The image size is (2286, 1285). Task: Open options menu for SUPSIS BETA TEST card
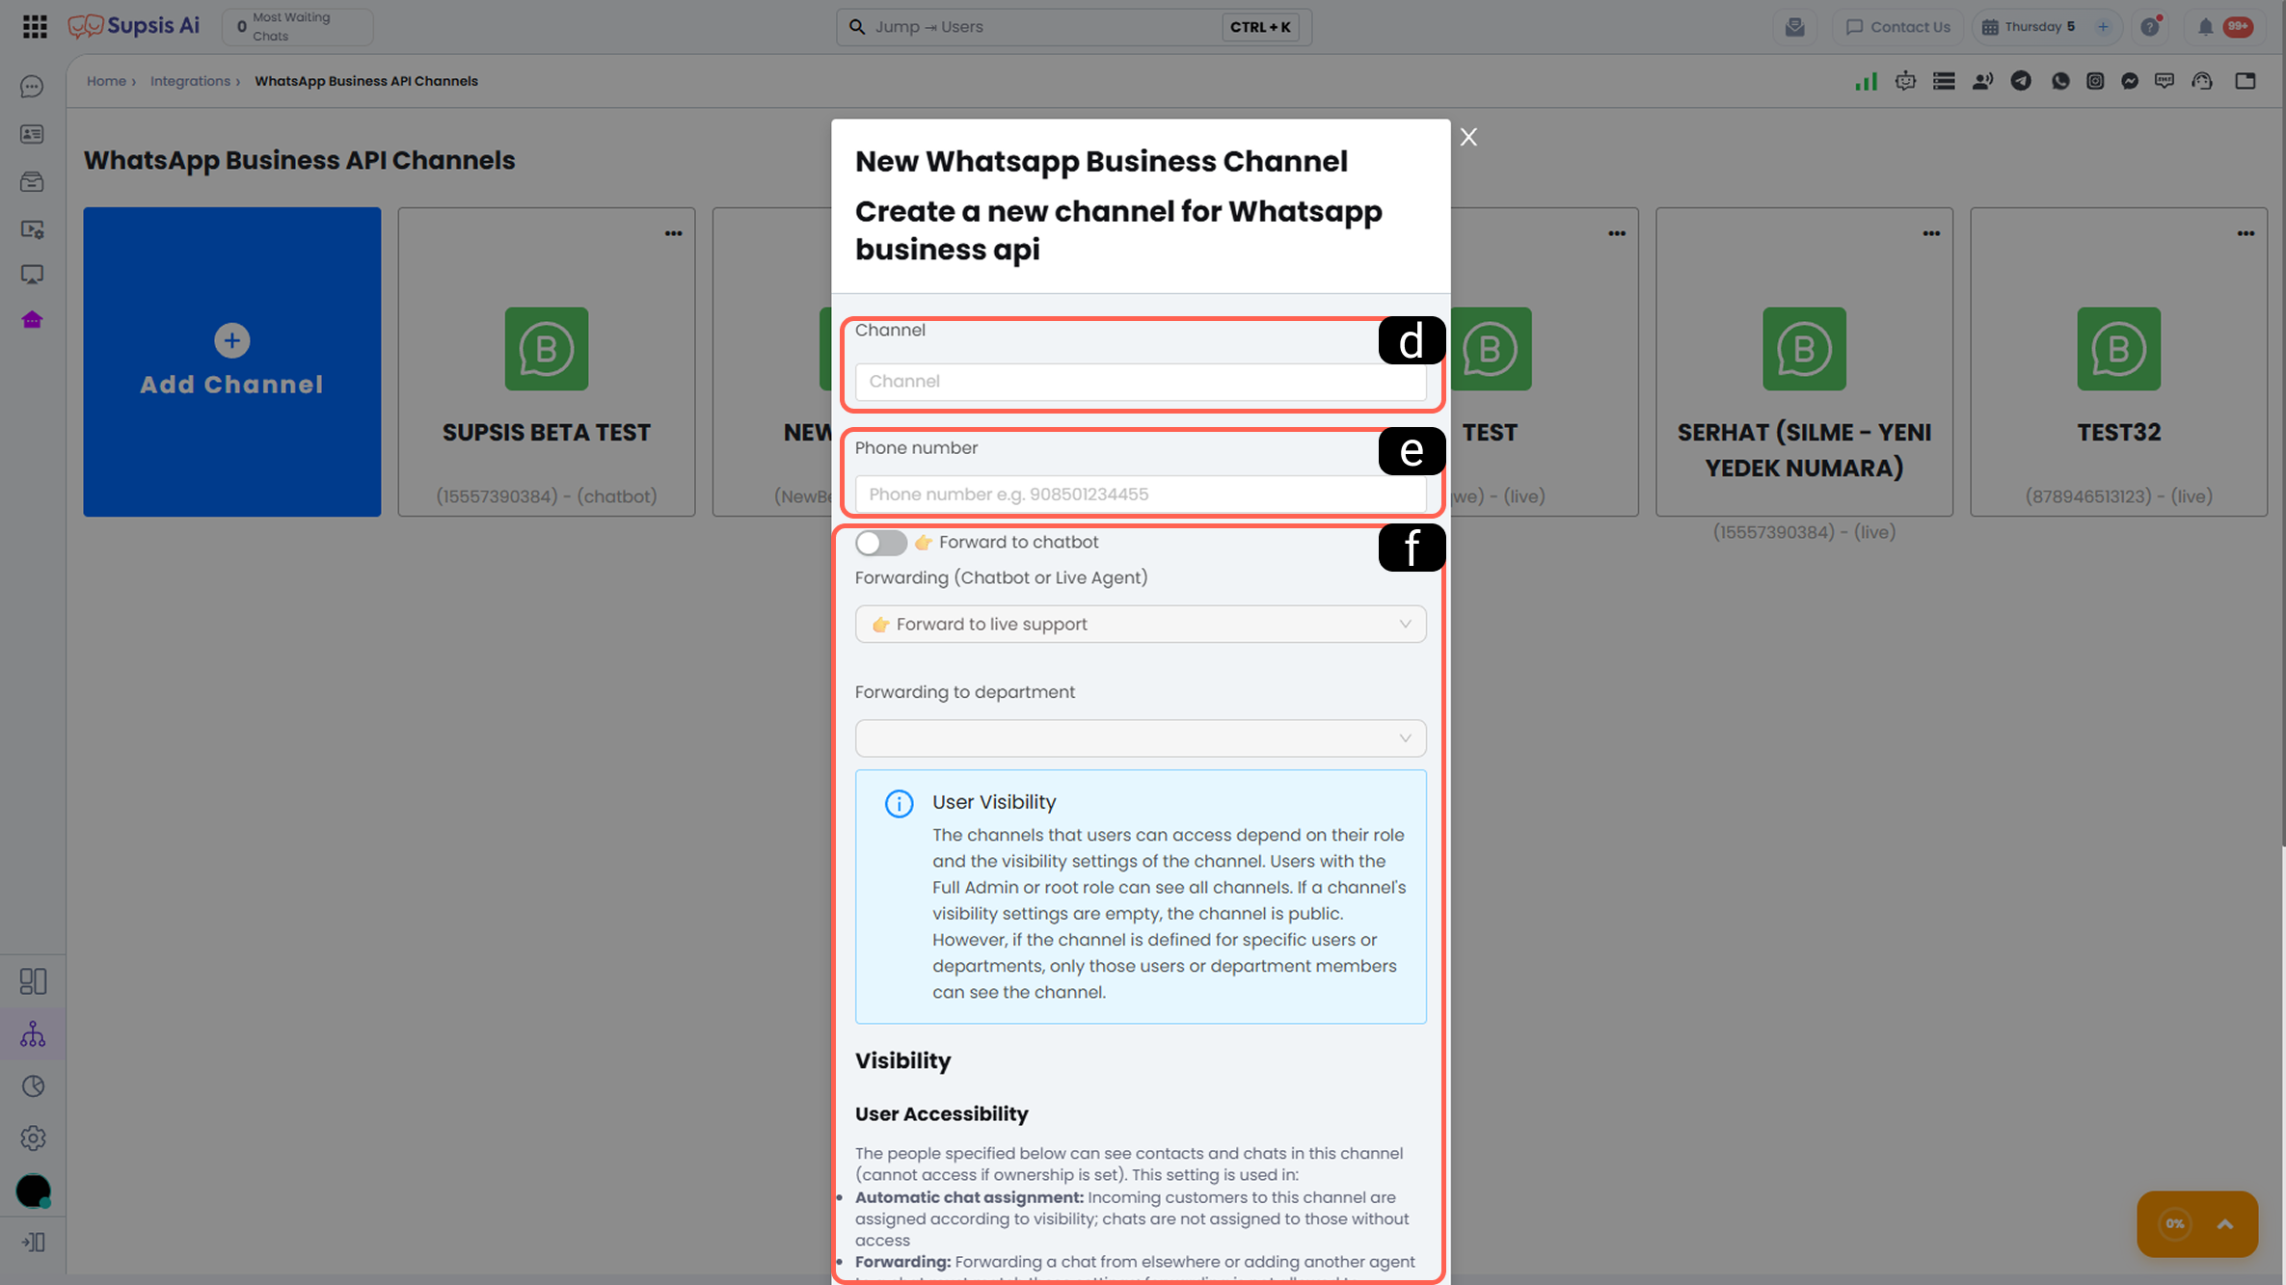673,233
